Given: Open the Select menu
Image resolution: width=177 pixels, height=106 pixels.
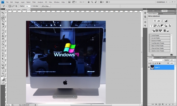Looking at the screenshot, I should [28, 2].
